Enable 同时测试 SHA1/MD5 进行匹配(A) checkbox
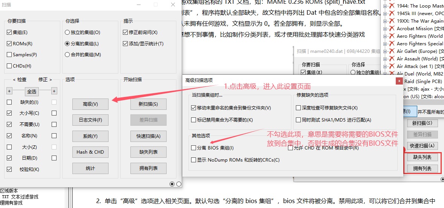 pyautogui.click(x=298, y=120)
